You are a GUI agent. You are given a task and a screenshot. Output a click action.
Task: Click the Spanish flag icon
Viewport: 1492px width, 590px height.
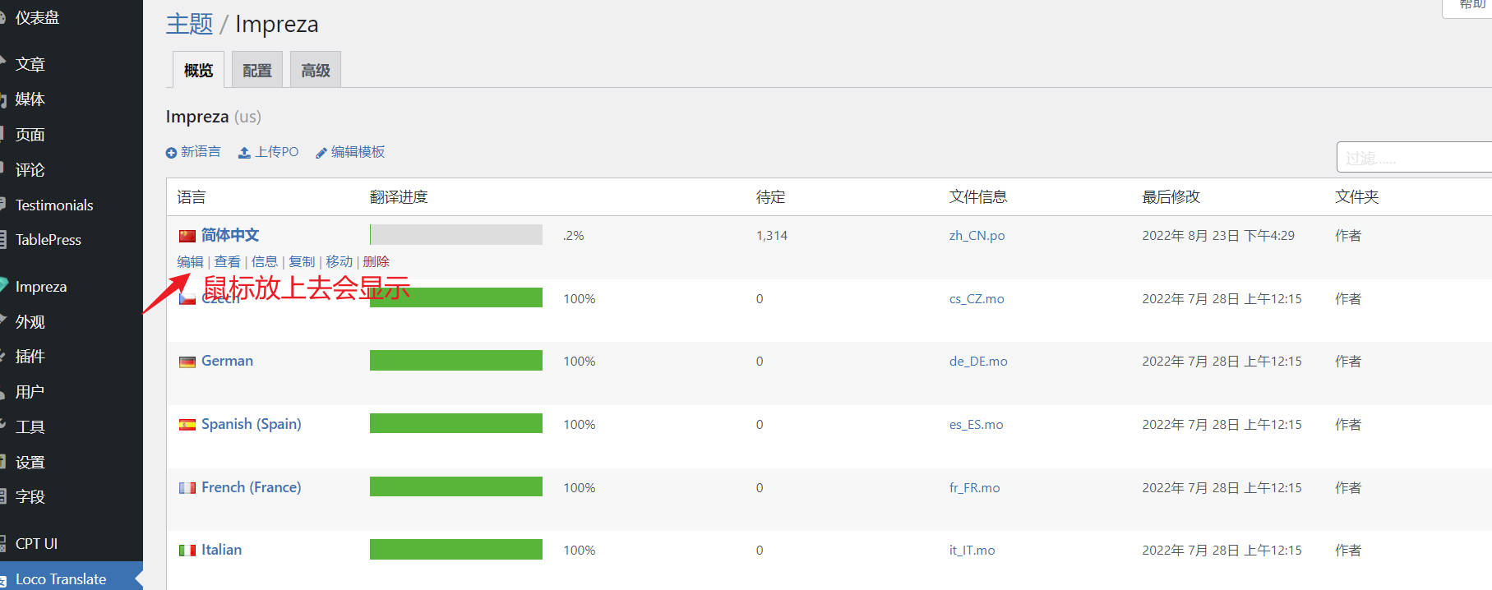tap(187, 425)
